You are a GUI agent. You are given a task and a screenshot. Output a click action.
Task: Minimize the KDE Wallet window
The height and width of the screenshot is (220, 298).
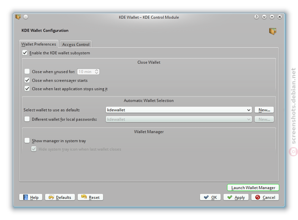point(264,17)
